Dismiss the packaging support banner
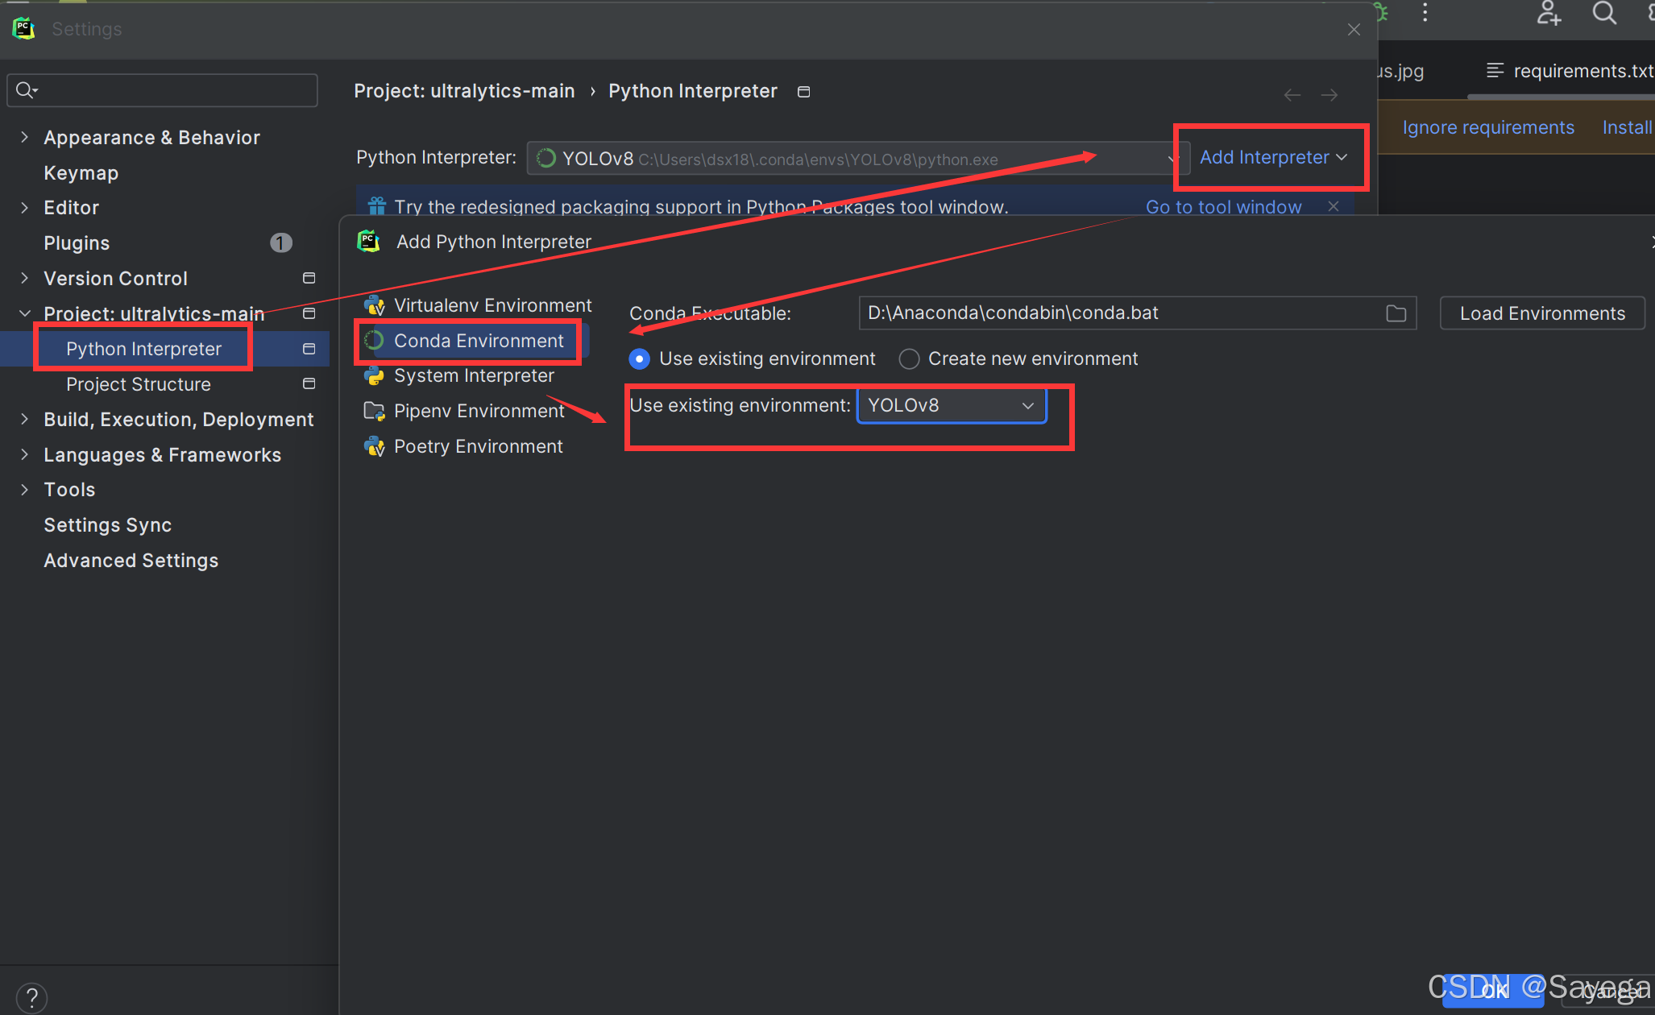This screenshot has width=1655, height=1015. [x=1334, y=206]
